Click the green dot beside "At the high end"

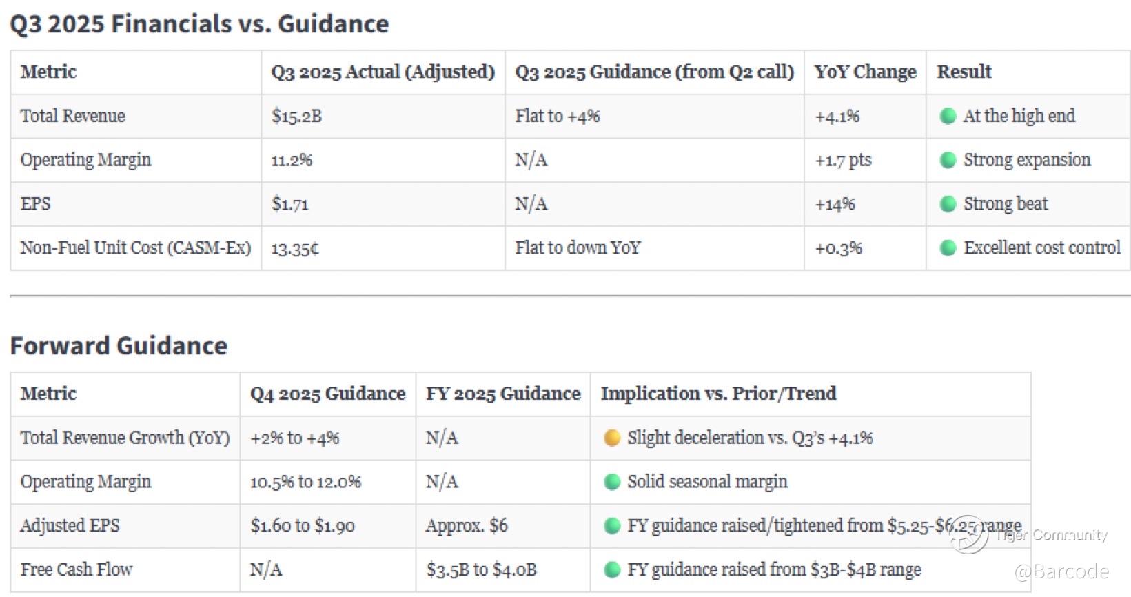(x=948, y=116)
